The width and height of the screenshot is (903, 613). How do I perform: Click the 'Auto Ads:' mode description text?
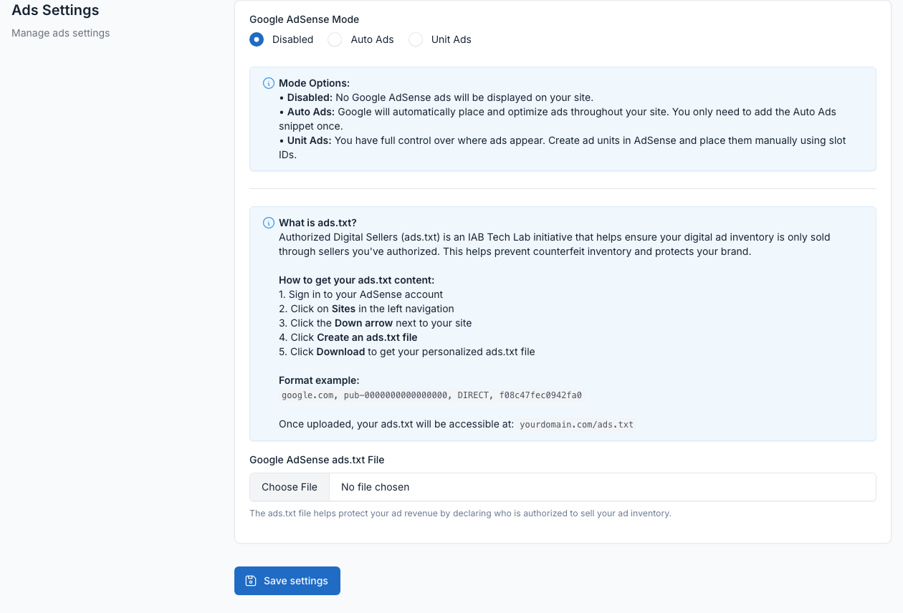pos(558,119)
